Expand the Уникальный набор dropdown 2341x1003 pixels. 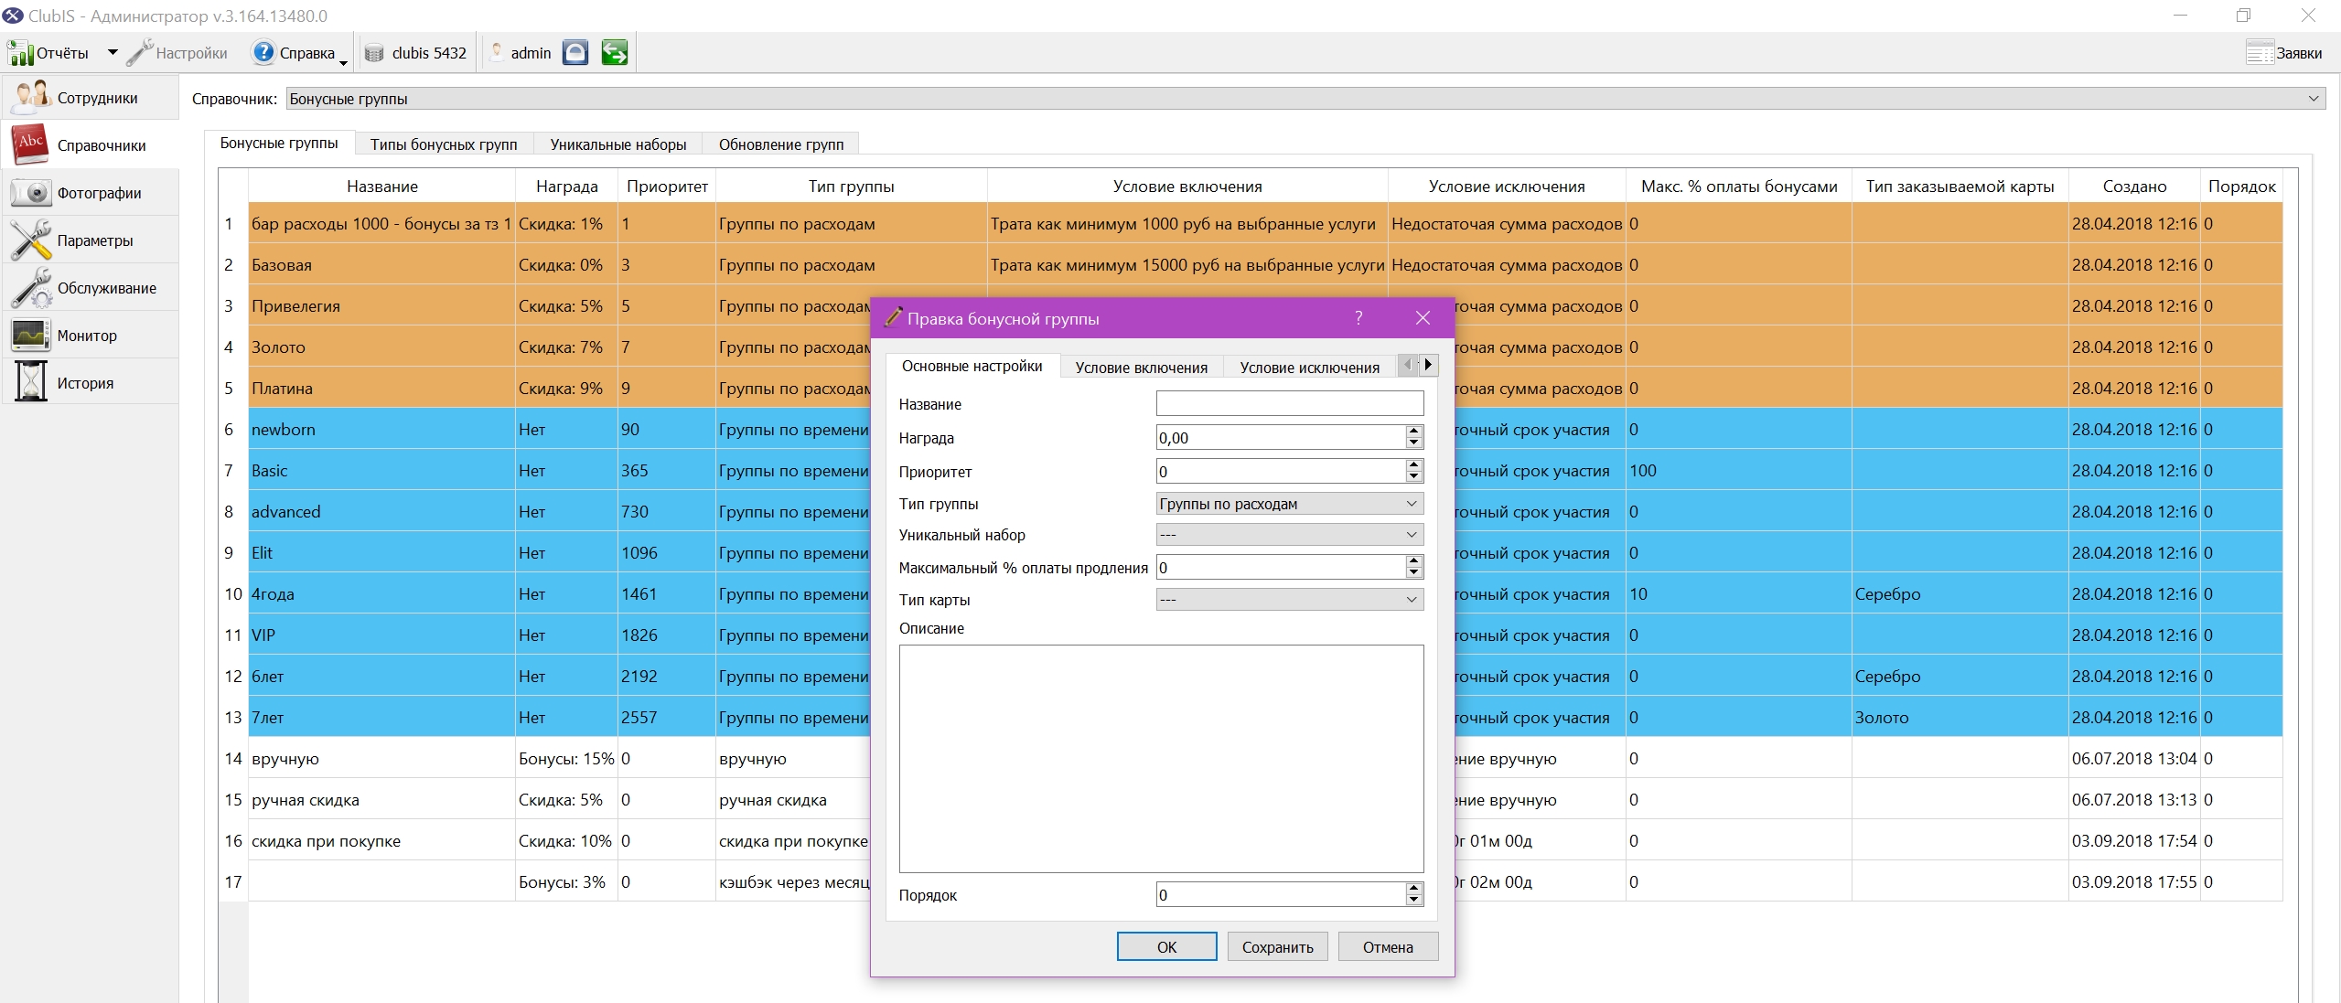[x=1289, y=534]
